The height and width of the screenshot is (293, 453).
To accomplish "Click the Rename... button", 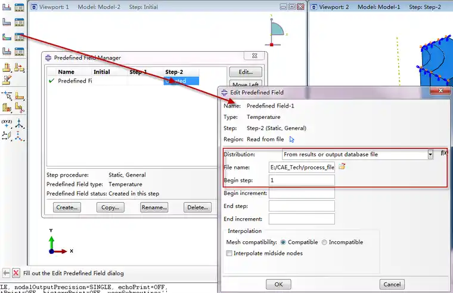I will [x=154, y=207].
